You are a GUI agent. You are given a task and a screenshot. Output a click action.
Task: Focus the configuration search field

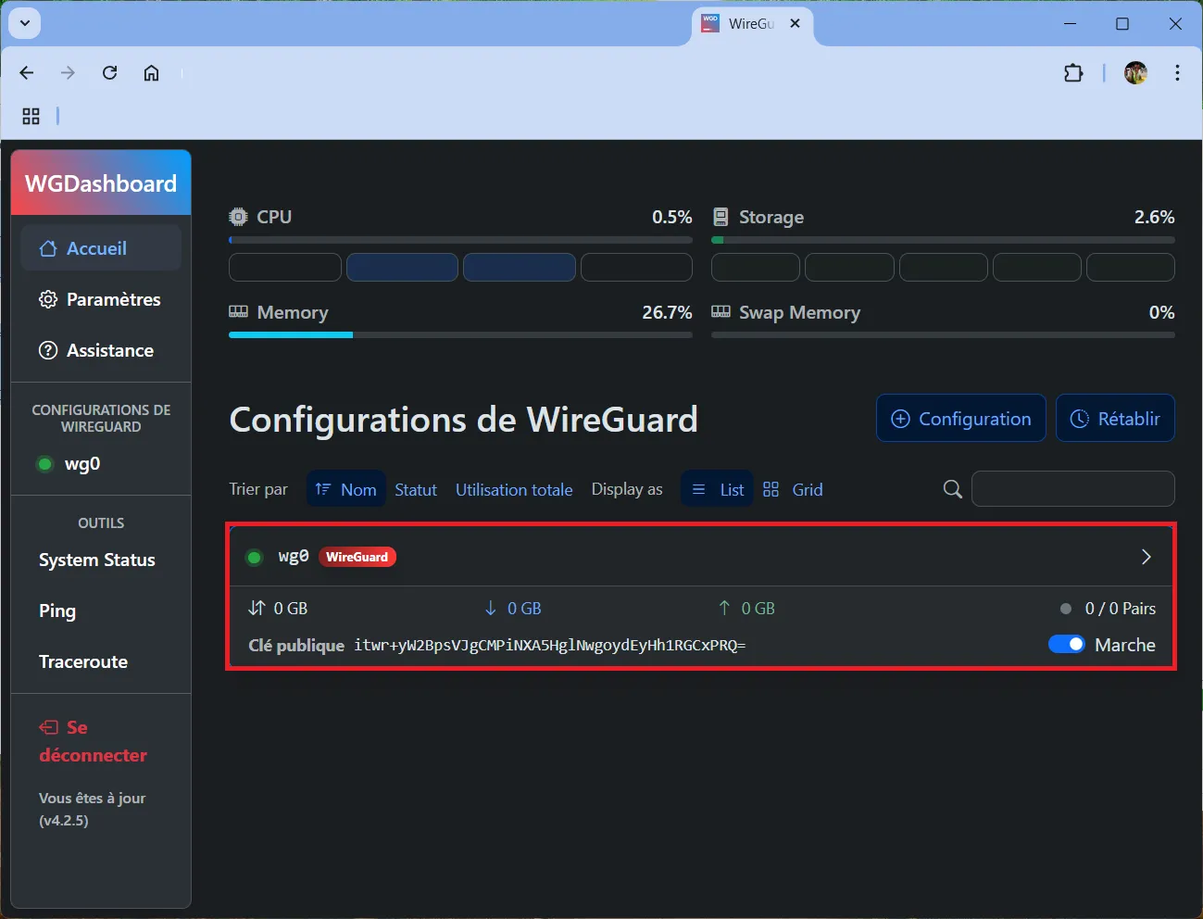click(x=1073, y=489)
